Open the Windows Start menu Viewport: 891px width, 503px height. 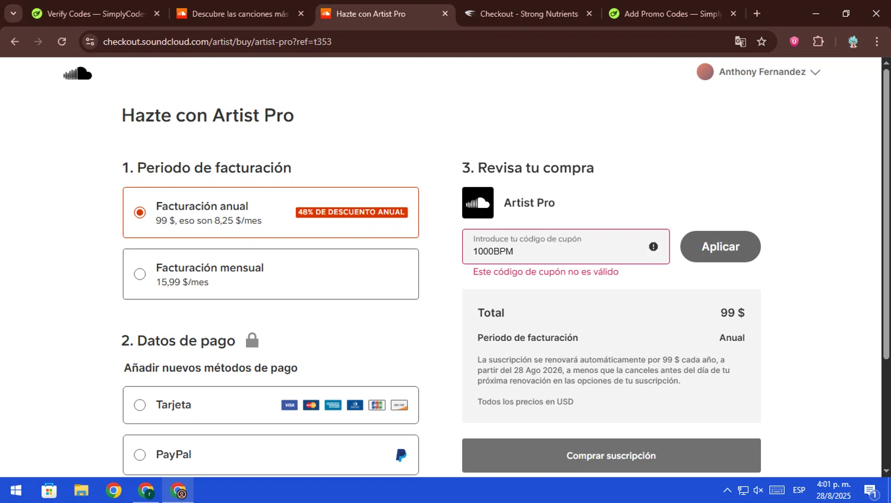coord(16,491)
